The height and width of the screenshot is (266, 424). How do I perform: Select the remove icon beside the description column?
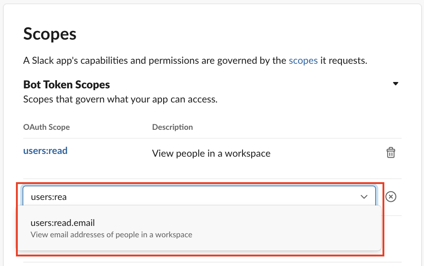391,153
